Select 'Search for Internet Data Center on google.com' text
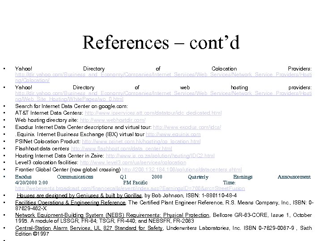Screen dimensions: 322x241 72,106
